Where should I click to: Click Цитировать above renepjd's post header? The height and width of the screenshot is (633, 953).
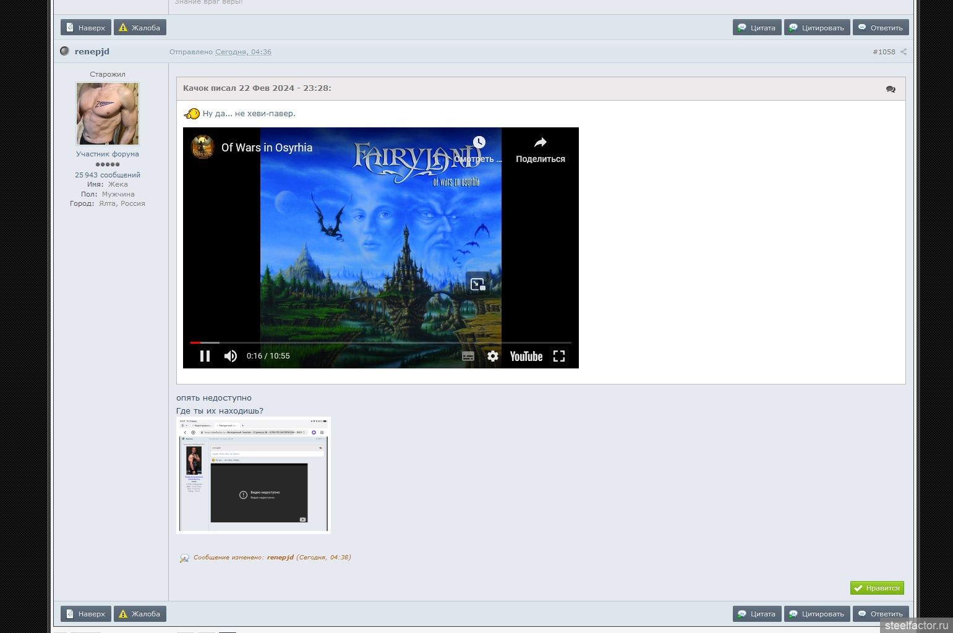(x=817, y=27)
